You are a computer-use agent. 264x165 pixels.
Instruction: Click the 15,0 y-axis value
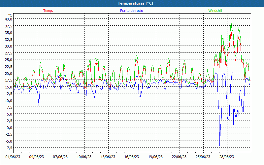[x=9, y=87]
